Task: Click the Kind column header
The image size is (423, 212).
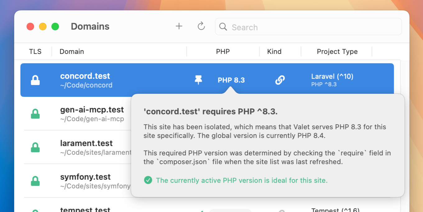Action: pyautogui.click(x=274, y=52)
